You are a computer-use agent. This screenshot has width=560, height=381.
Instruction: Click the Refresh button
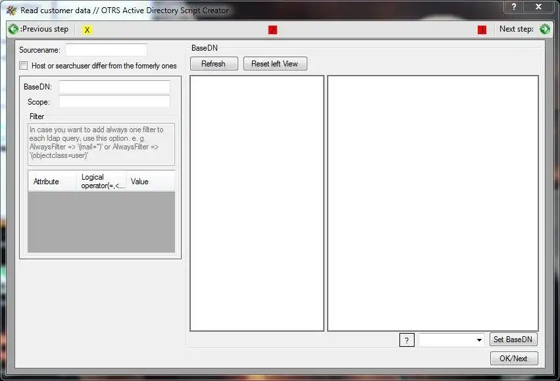(214, 64)
